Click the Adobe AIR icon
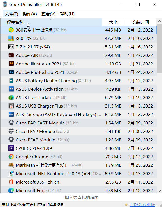This screenshot has width=162, height=207. (x=11, y=55)
